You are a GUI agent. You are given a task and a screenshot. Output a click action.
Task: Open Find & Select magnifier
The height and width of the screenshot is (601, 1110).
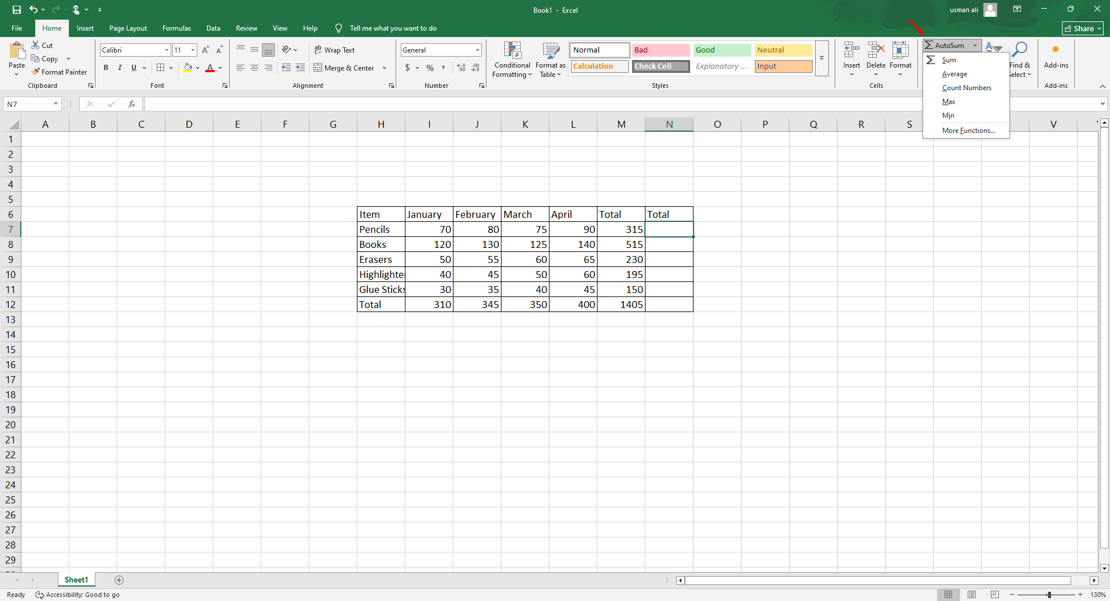click(x=1020, y=60)
